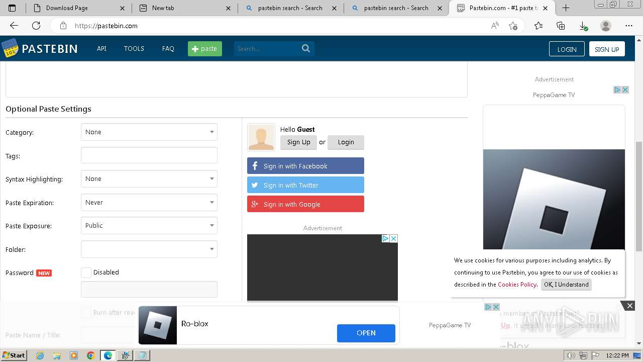Open Internet Explorer from the taskbar
This screenshot has width=643, height=362.
tap(40, 355)
